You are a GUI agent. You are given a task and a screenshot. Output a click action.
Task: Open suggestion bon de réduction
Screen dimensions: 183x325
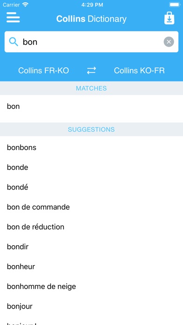click(x=91, y=227)
